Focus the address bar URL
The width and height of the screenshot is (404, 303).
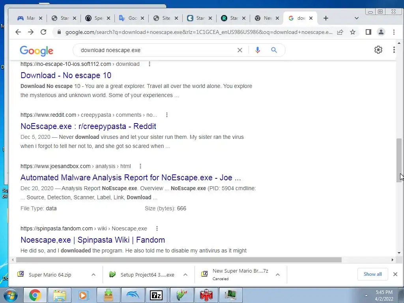pyautogui.click(x=198, y=32)
